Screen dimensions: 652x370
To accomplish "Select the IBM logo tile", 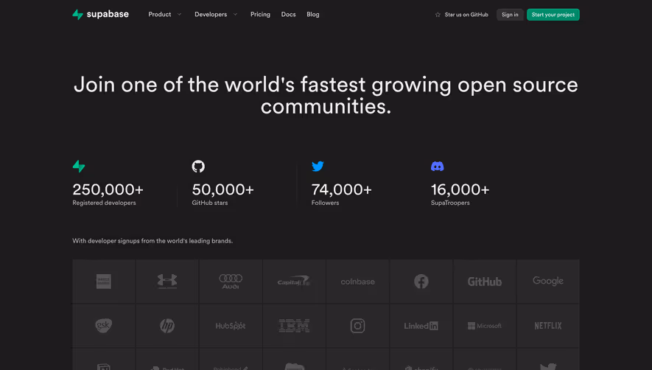I will point(294,326).
